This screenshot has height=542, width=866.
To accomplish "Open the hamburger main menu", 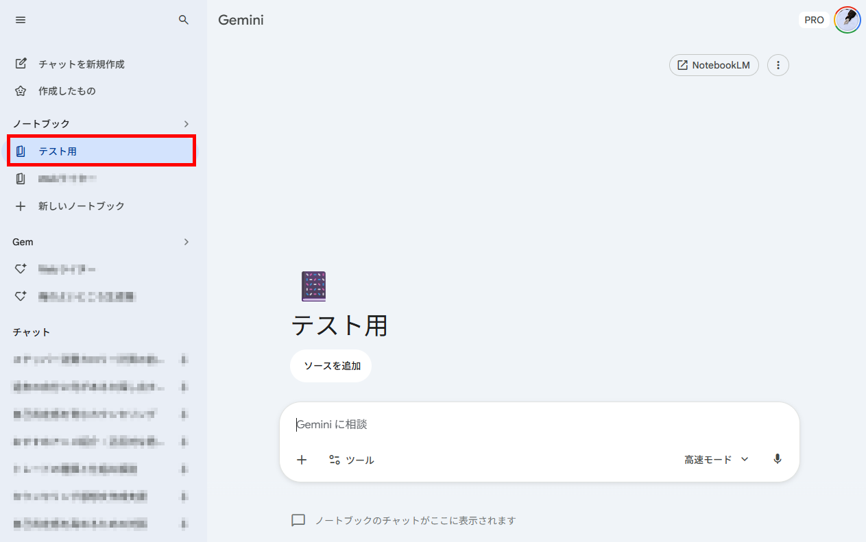I will click(x=21, y=20).
